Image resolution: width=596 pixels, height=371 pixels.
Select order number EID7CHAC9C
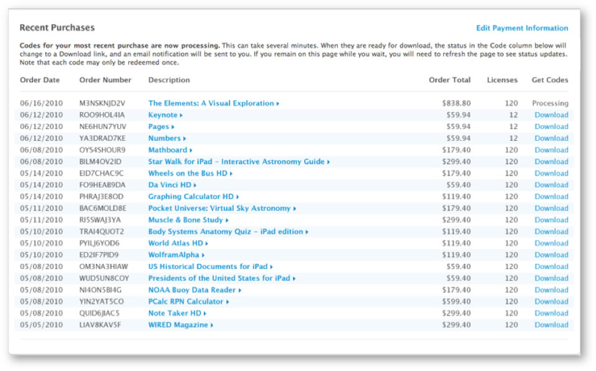101,173
